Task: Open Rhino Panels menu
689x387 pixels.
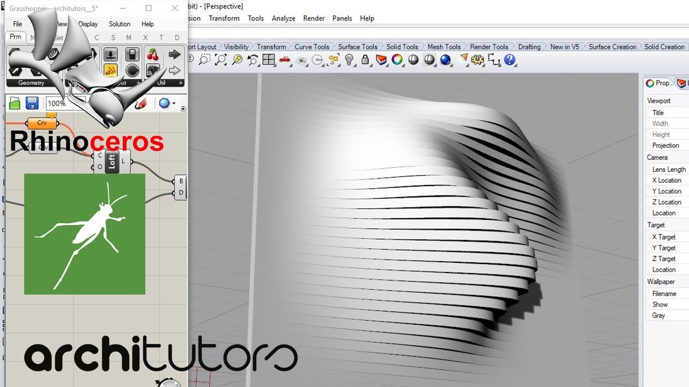Action: [x=342, y=18]
